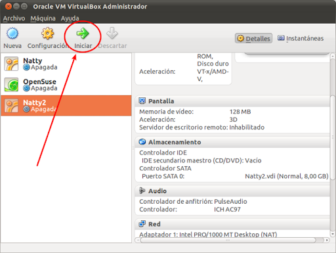Open the Audio section header

[232, 191]
